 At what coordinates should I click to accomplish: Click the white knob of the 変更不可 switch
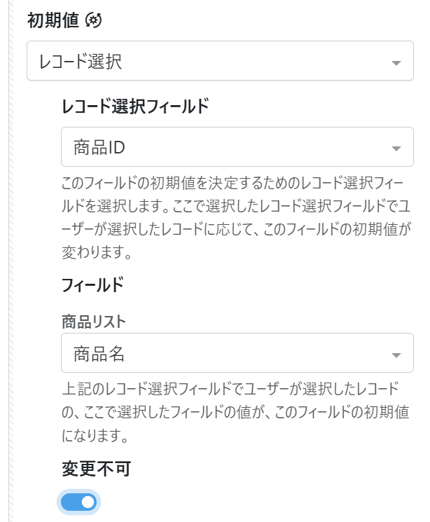click(87, 502)
